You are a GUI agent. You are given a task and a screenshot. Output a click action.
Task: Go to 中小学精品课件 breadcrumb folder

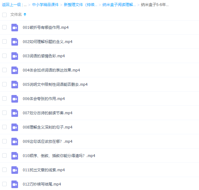[45, 5]
